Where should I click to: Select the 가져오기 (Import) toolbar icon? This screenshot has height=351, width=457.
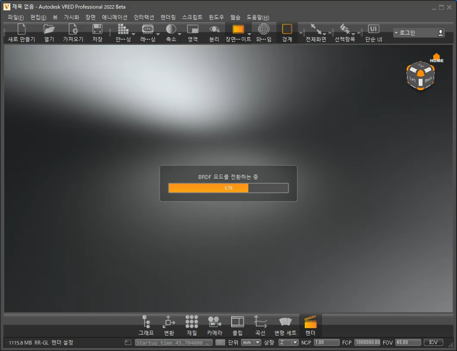tap(72, 30)
